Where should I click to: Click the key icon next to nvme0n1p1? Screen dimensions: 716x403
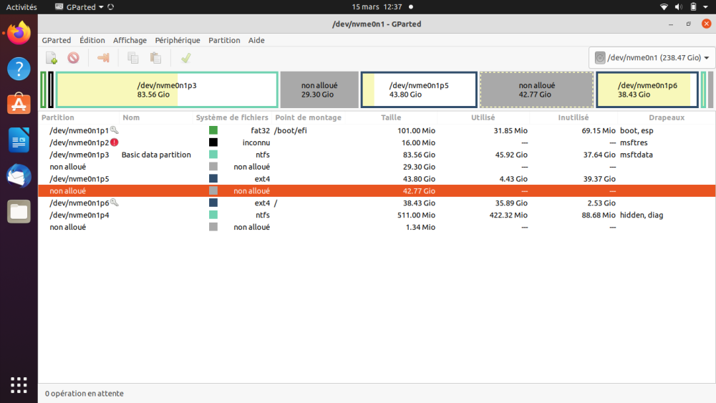(115, 130)
